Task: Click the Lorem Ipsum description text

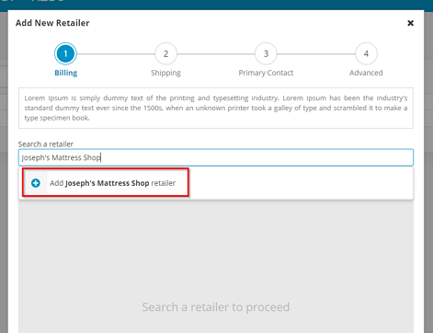Action: pos(216,108)
